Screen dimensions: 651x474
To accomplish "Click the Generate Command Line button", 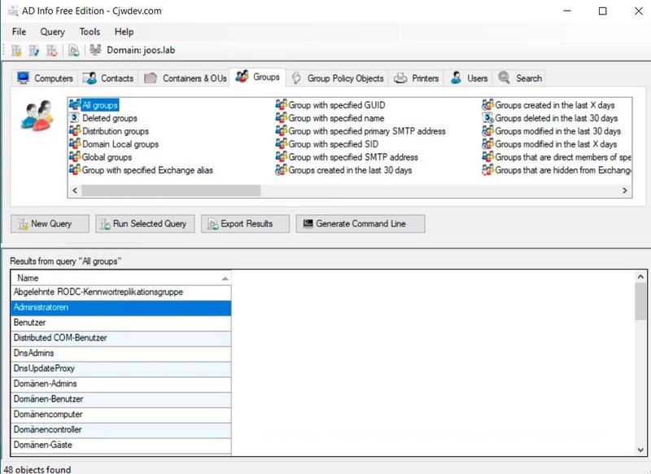I will (x=356, y=223).
